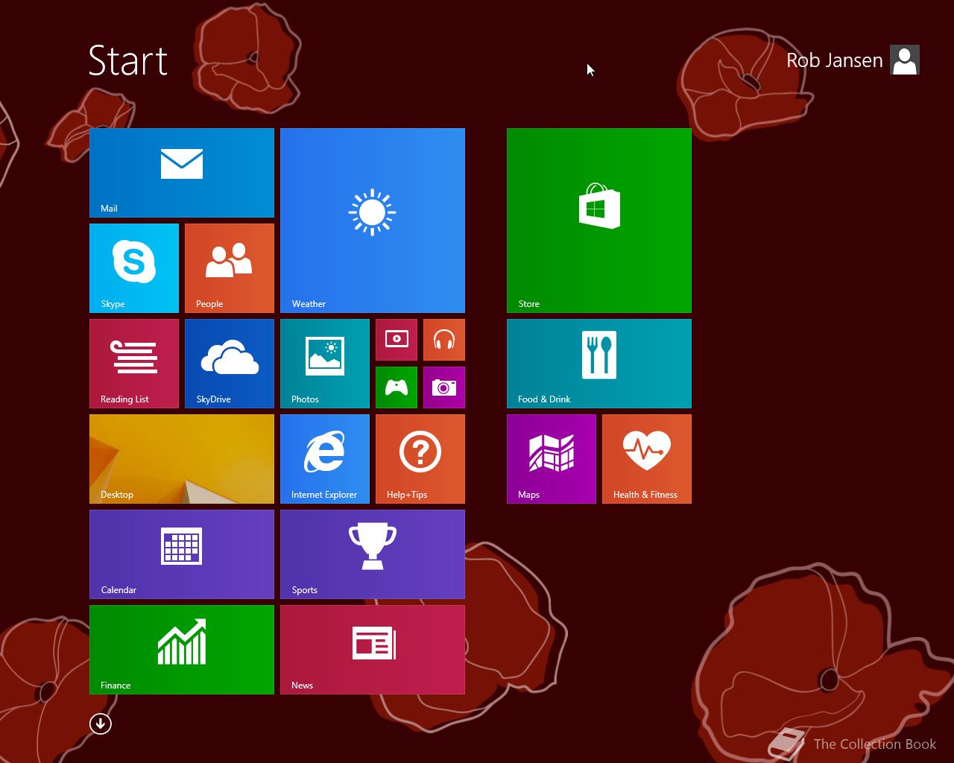Open the Sports tile

coord(373,554)
